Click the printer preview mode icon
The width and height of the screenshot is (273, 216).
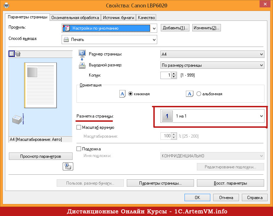coord(18,54)
